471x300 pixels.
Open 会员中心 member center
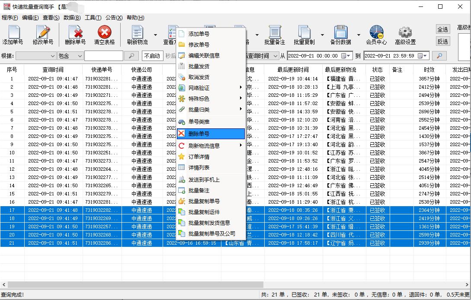(x=375, y=35)
